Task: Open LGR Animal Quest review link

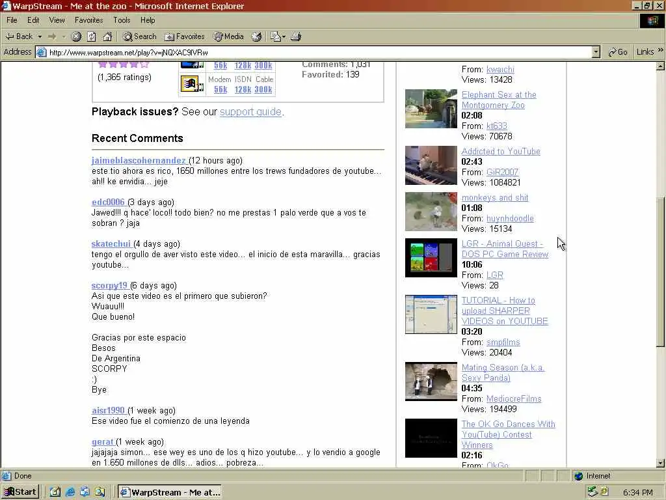Action: click(x=505, y=249)
